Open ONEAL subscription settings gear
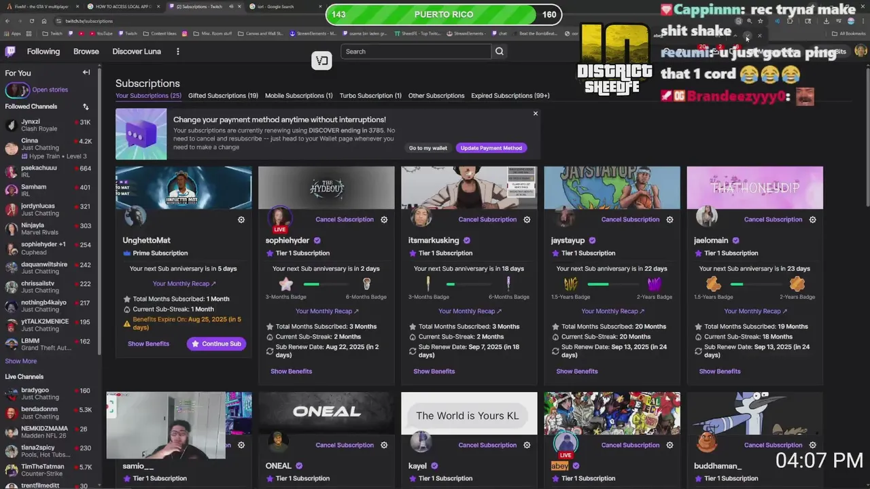The height and width of the screenshot is (489, 870). pyautogui.click(x=384, y=445)
